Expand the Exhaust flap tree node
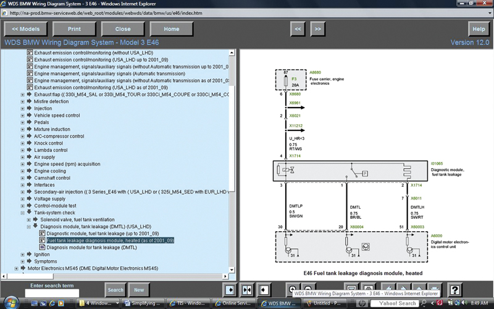 click(22, 95)
